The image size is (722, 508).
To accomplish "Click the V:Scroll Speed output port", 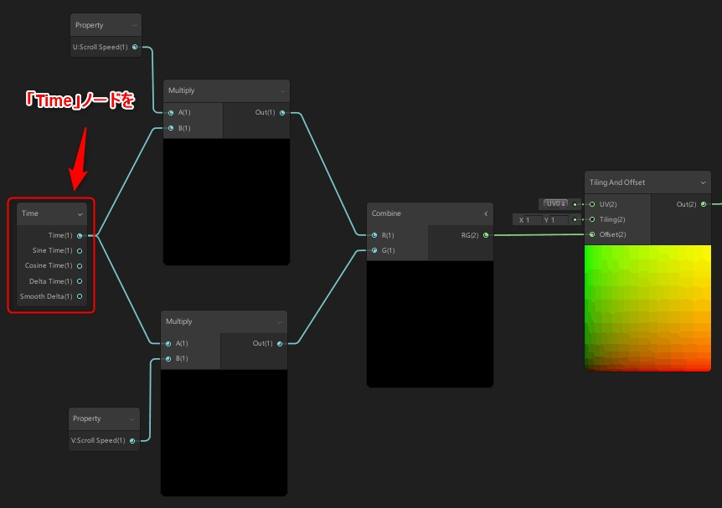I will 132,441.
